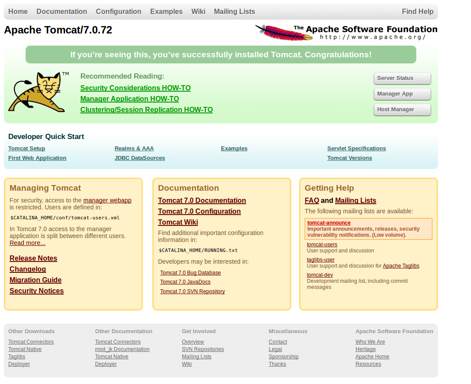Screen dimensions: 471x384
Task: Click the Apache Software Foundation feather logo
Action: pyautogui.click(x=346, y=33)
